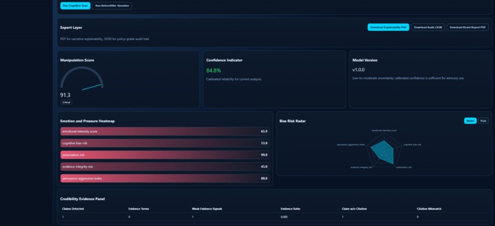Screen dimensions: 495x226
Task: Click the Citation Mismatch column header
Action: (x=429, y=209)
